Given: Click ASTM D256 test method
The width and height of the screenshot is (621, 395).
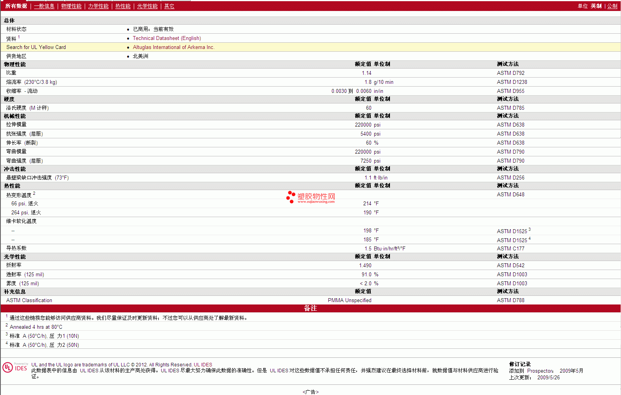Looking at the screenshot, I should (510, 178).
